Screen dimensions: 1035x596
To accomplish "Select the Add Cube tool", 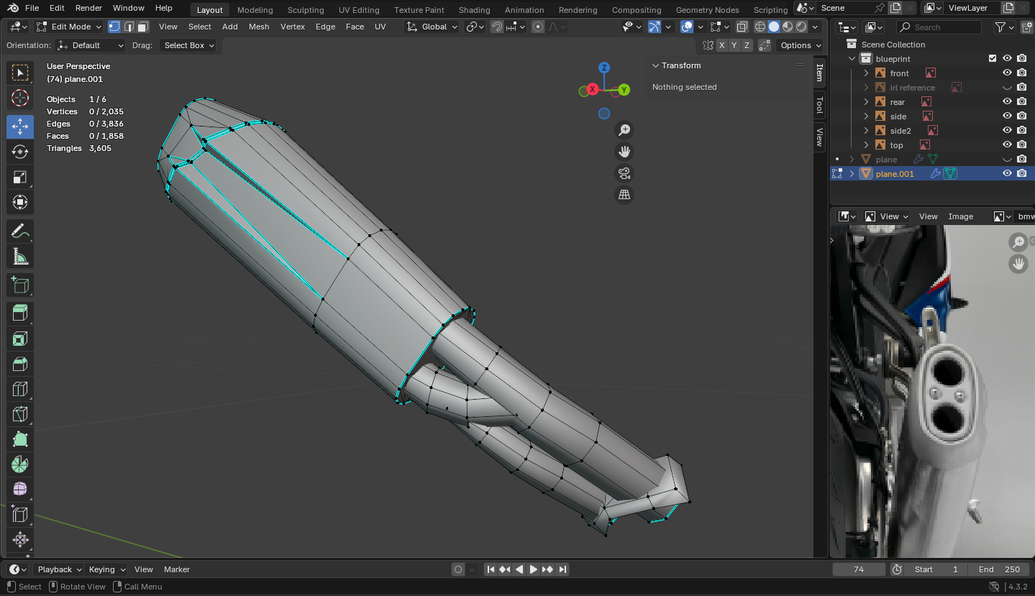I will 20,285.
